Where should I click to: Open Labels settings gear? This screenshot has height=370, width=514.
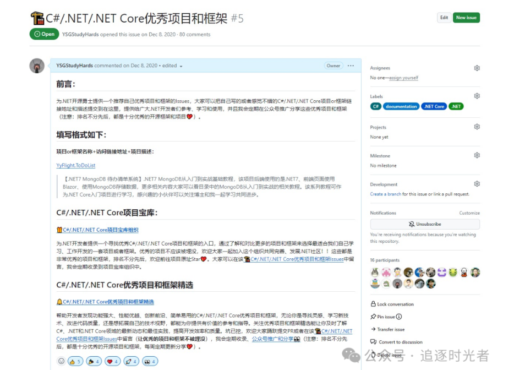click(477, 96)
